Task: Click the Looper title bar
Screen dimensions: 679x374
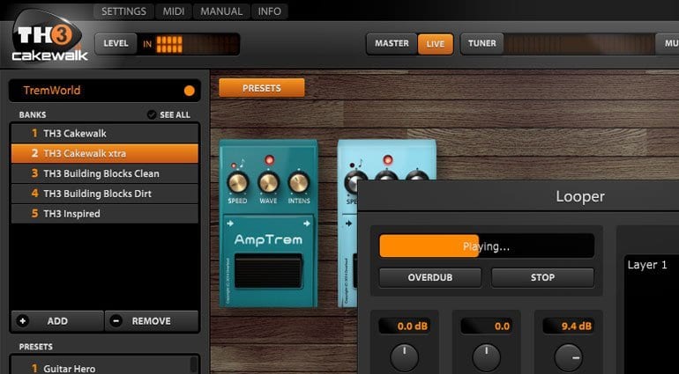Action: tap(519, 196)
